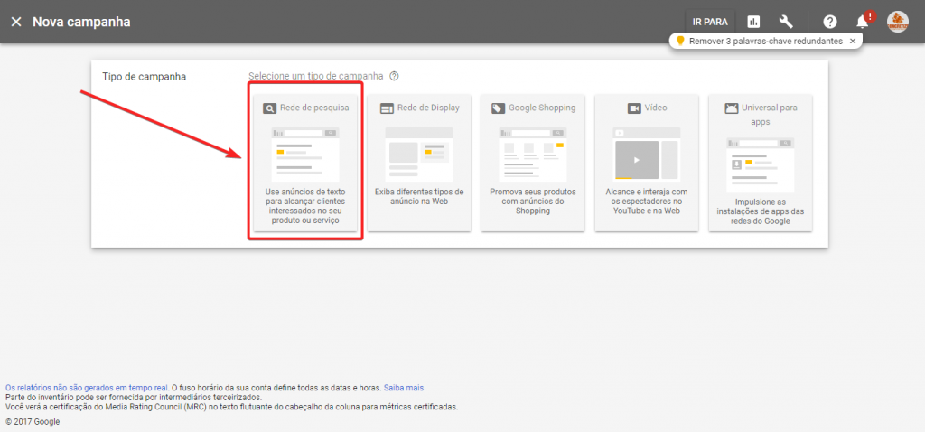This screenshot has height=432, width=925.
Task: Click 'Use anúncios de texto' description text
Action: click(x=305, y=206)
